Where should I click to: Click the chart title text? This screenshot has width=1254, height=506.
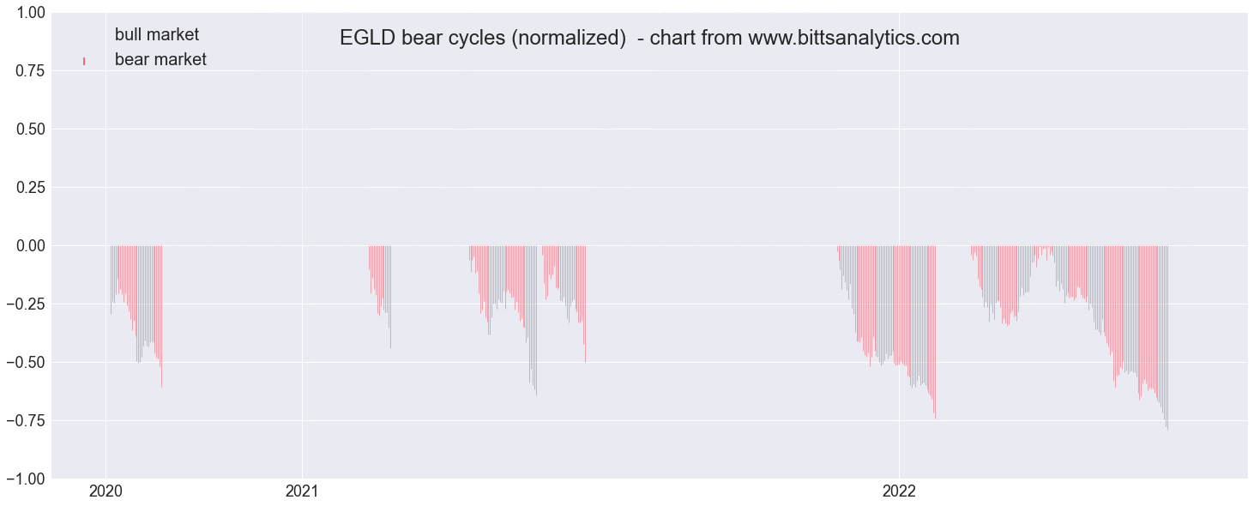(x=649, y=39)
